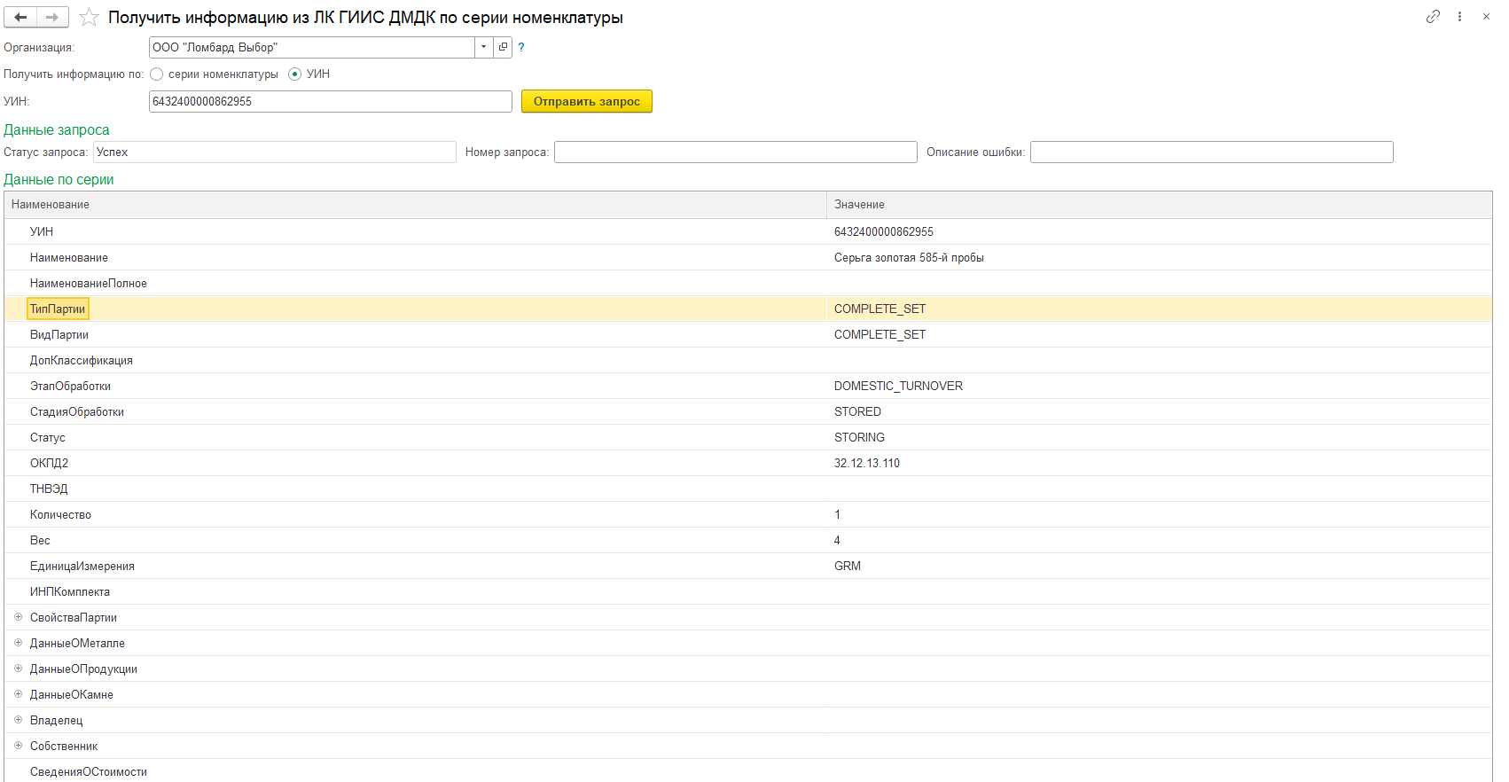
Task: Click the STORING status value
Action: click(x=859, y=437)
